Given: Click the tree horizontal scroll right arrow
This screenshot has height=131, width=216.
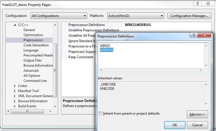Looking at the screenshot, I should [50, 111].
